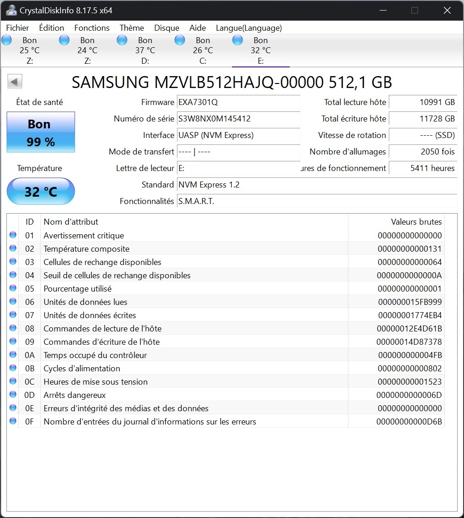Click the status orb for Cellules de rechange disponibles

click(13, 261)
